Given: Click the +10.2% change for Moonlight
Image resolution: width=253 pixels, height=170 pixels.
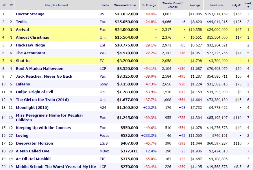Looking at the screenshot, I should point(150,107).
